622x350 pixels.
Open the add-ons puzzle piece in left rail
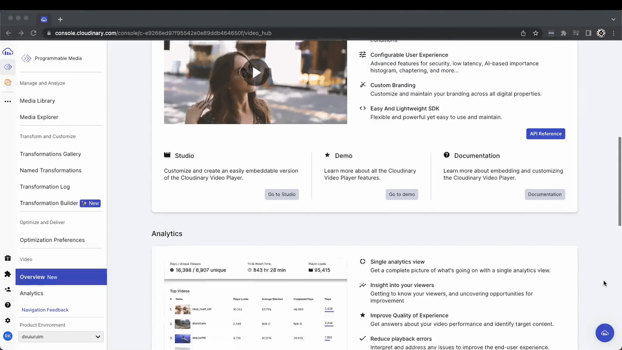8,274
